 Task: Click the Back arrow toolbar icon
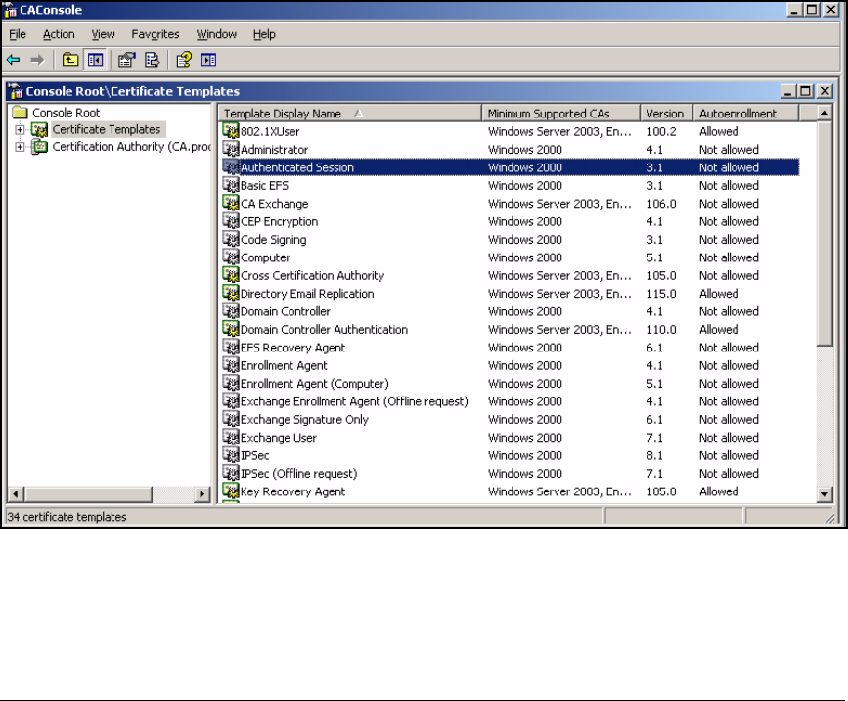click(14, 60)
